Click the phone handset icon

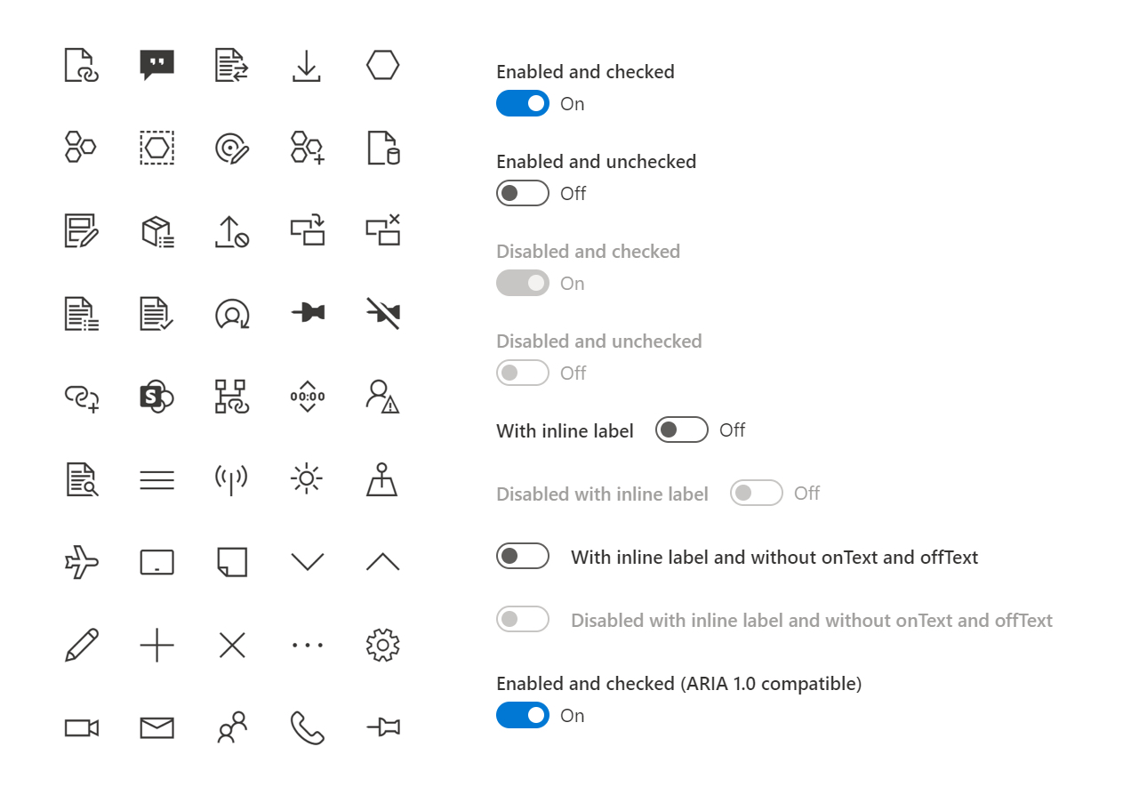pos(307,727)
